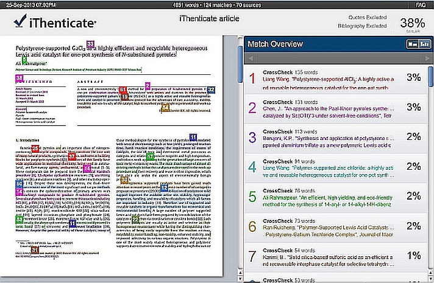Click green match marker 6 near author name
The image size is (434, 283).
coord(24,60)
